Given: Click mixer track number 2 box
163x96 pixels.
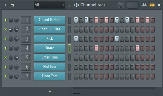Looking at the screenshot, I should (x=26, y=29).
